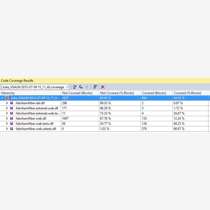The height and width of the screenshot is (210, 210).
Task: Expand the fabrikamfiber.web.uitests.dll node
Action: click(7, 129)
